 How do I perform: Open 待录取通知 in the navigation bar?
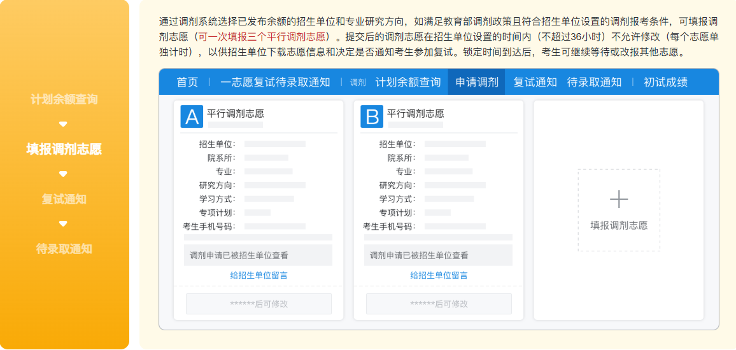(594, 82)
